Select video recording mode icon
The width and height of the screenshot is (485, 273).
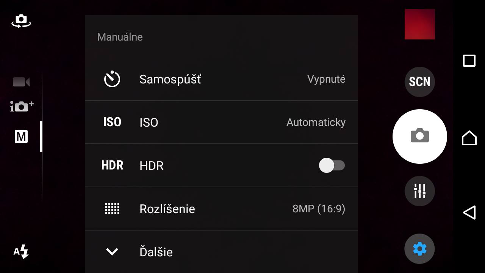[21, 82]
